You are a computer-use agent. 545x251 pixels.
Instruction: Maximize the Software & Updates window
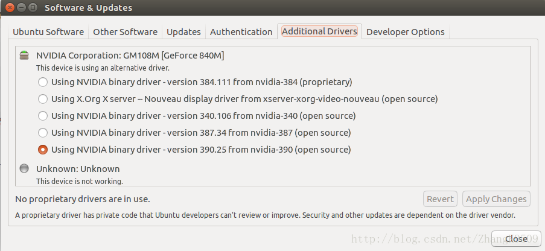click(x=33, y=7)
